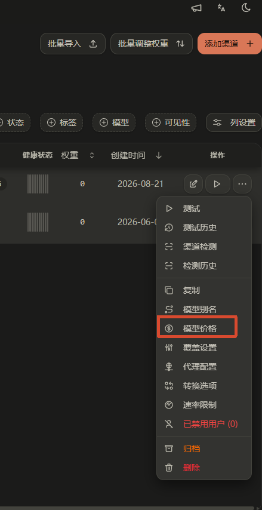Expand the 模型 filter dropdown
This screenshot has height=510, width=262.
point(114,122)
